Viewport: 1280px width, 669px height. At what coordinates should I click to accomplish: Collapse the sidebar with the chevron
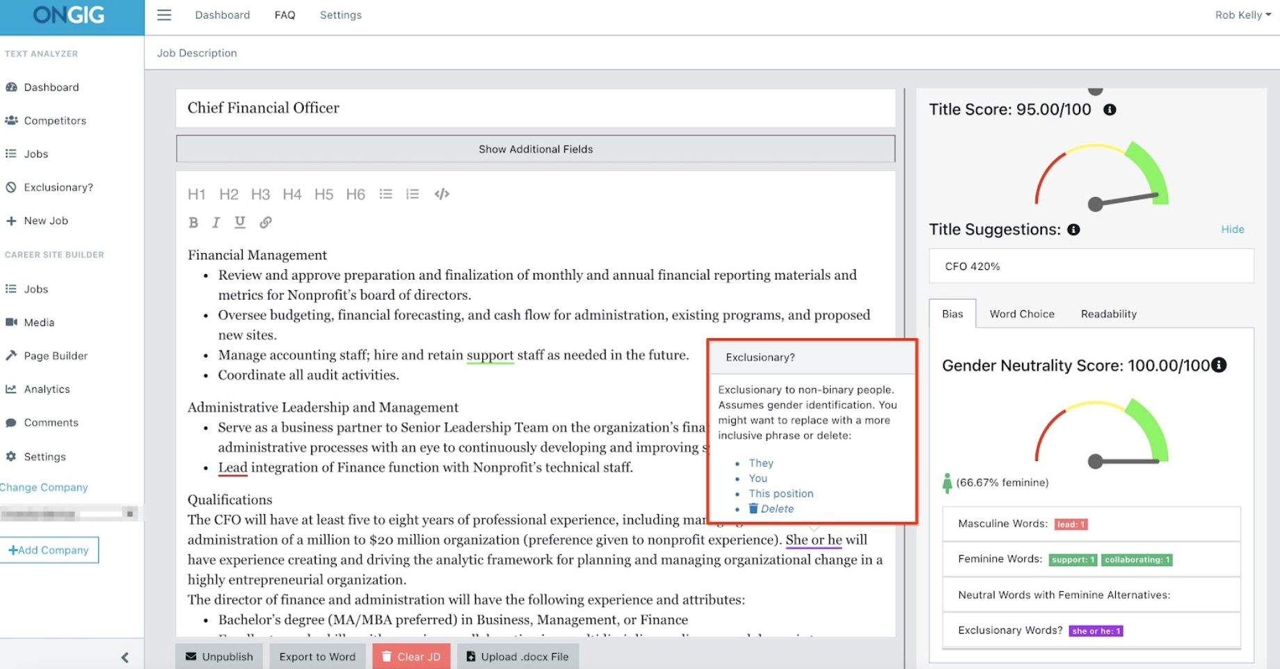coord(125,656)
